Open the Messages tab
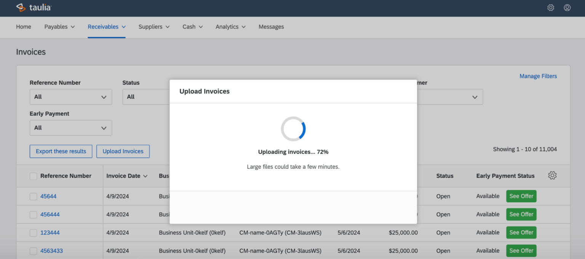This screenshot has width=585, height=259. 271,27
